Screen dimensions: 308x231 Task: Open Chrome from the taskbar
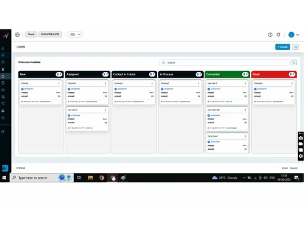pos(102,177)
